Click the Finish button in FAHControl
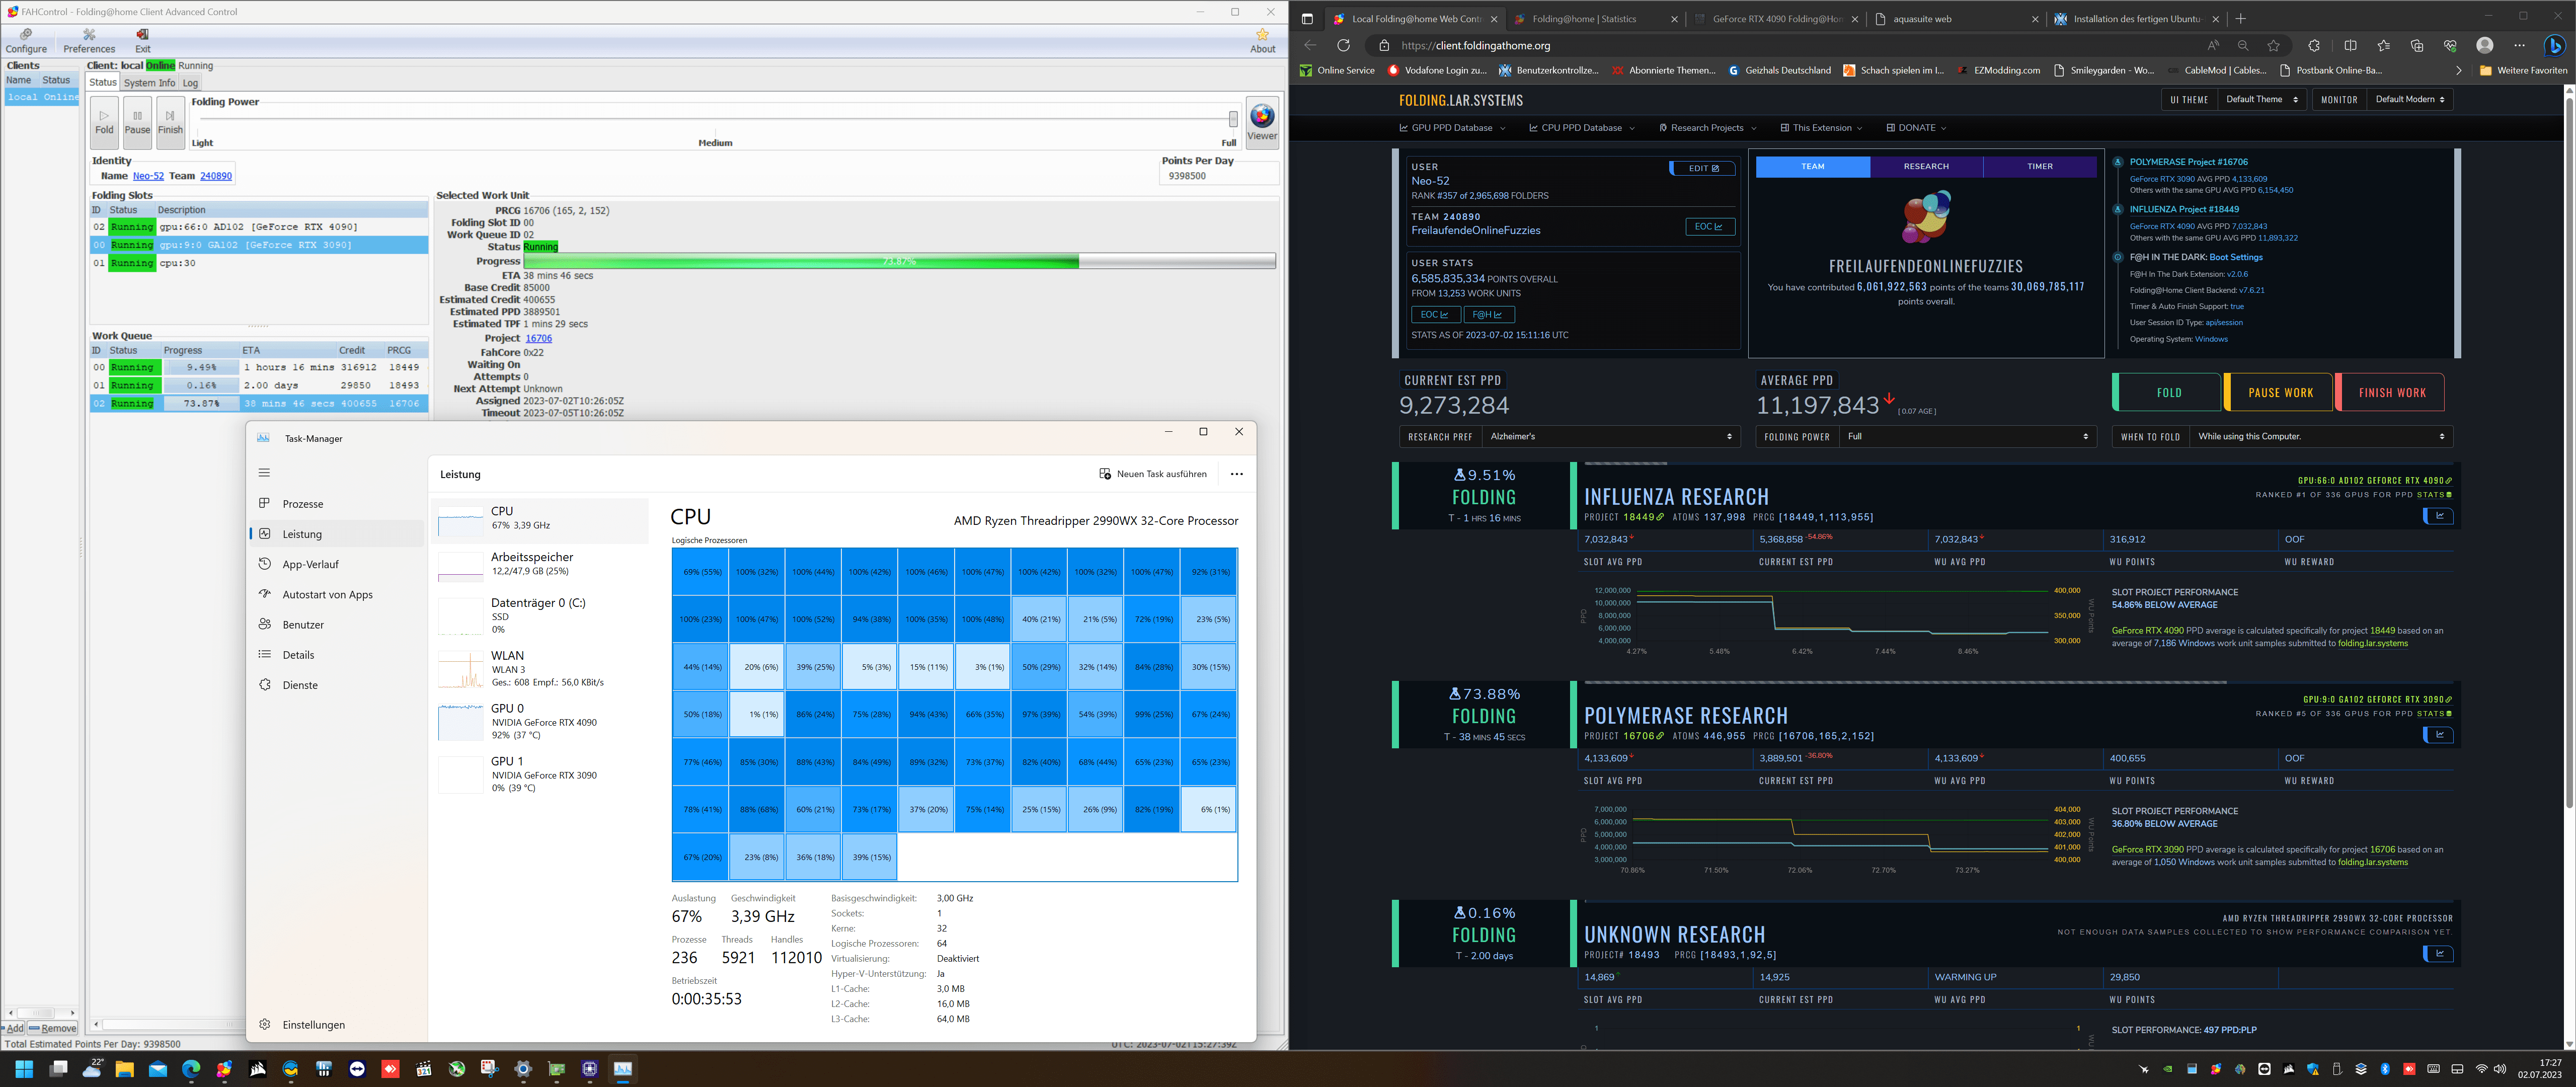The width and height of the screenshot is (2576, 1087). 171,122
